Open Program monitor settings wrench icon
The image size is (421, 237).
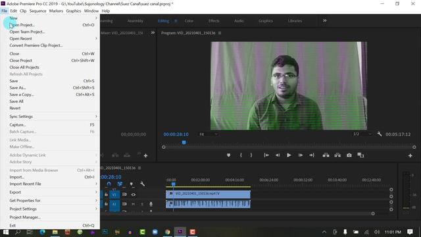(x=380, y=134)
